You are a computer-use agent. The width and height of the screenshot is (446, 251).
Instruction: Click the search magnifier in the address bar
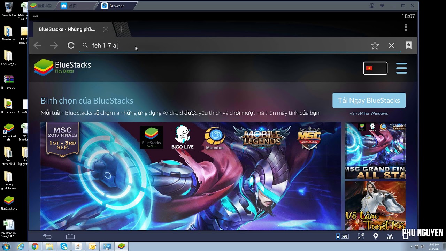85,45
